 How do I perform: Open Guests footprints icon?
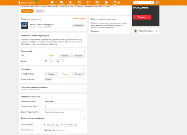(88, 3)
